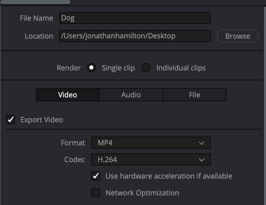Disable hardware acceleration checkbox
The height and width of the screenshot is (205, 266).
tap(96, 176)
